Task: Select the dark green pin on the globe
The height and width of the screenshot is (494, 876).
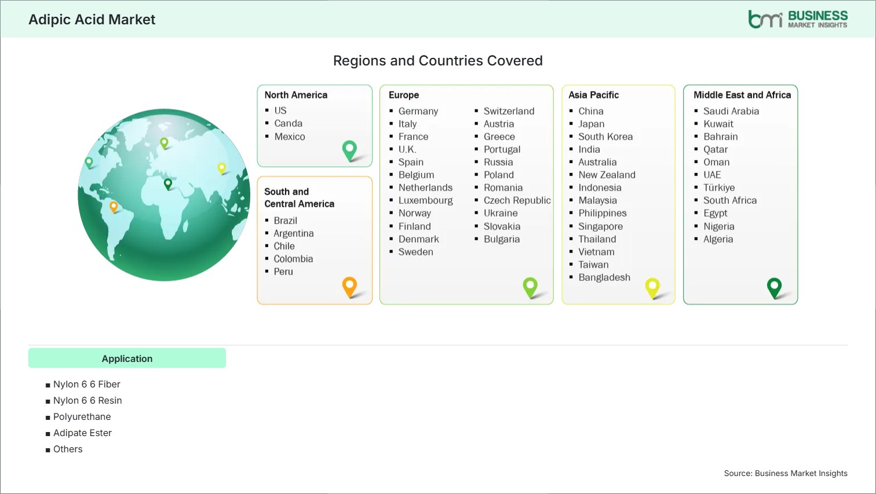Action: (168, 184)
